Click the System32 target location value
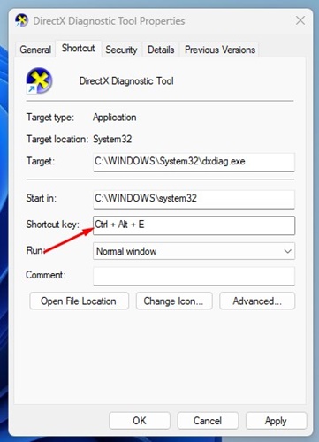319x442 pixels. [x=112, y=139]
